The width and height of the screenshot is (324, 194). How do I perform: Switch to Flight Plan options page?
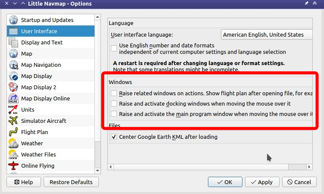click(50, 132)
